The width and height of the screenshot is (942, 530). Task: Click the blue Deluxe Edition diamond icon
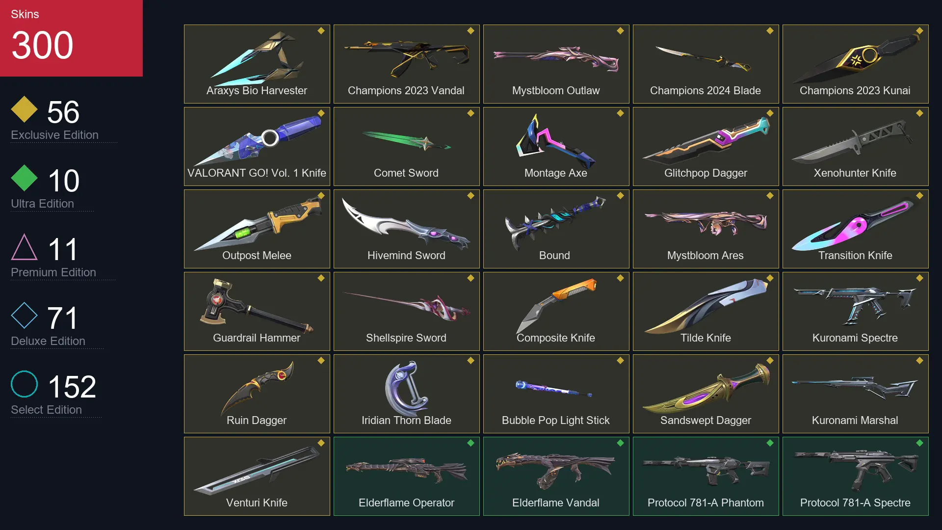(24, 316)
